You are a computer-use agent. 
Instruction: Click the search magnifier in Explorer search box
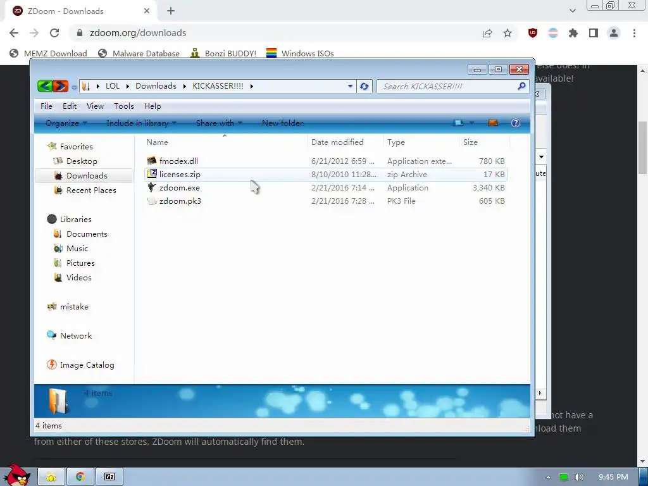(521, 86)
